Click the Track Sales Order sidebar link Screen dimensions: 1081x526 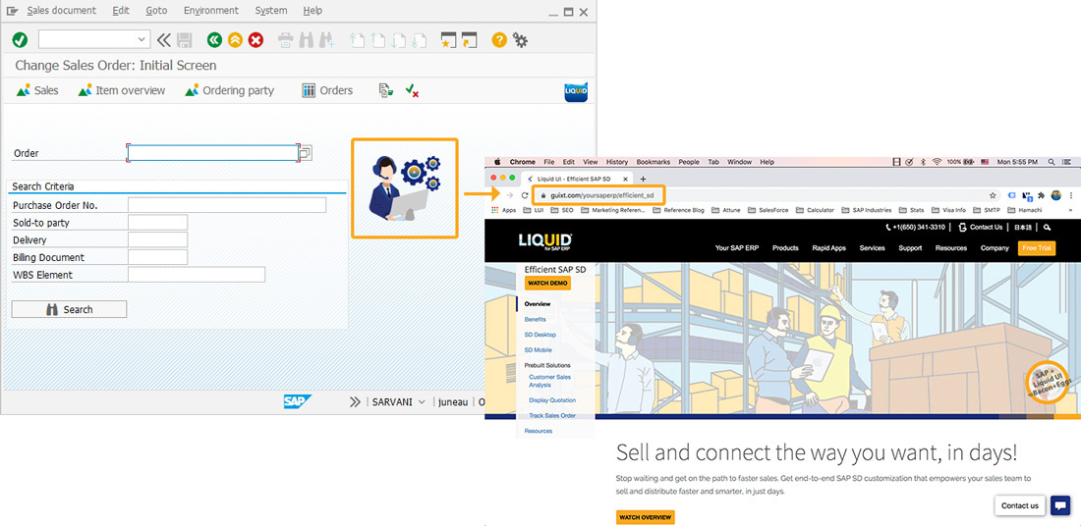coord(551,416)
